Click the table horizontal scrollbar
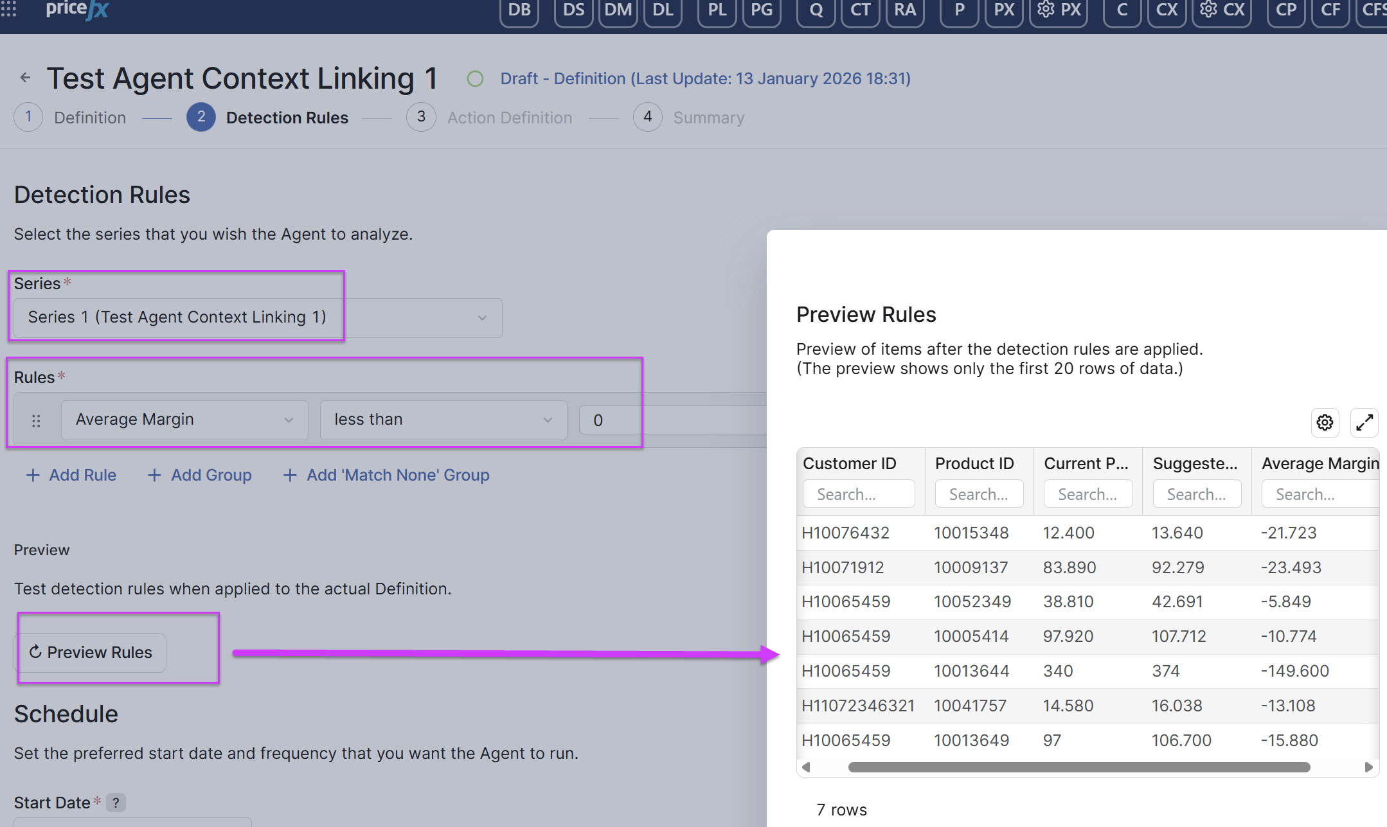1387x827 pixels. click(x=1078, y=767)
